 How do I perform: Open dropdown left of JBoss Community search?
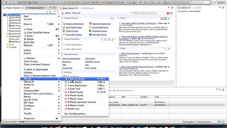[x=132, y=12]
